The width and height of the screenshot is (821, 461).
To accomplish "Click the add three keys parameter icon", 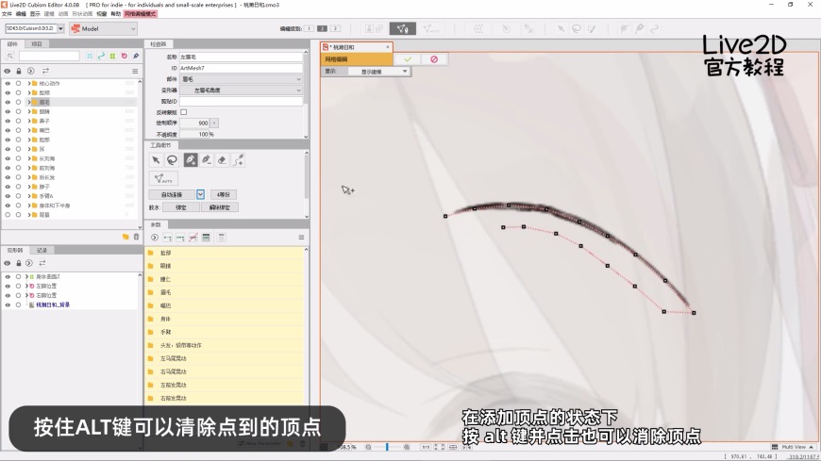I will tap(180, 238).
